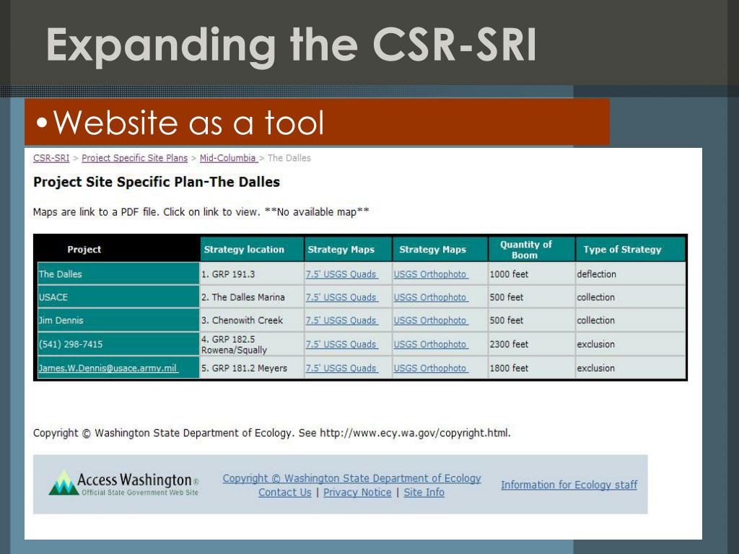Viewport: 739px width, 554px height.
Task: Open 7.5' USGS Quads for GRP 181.2 Meyers
Action: pos(341,369)
